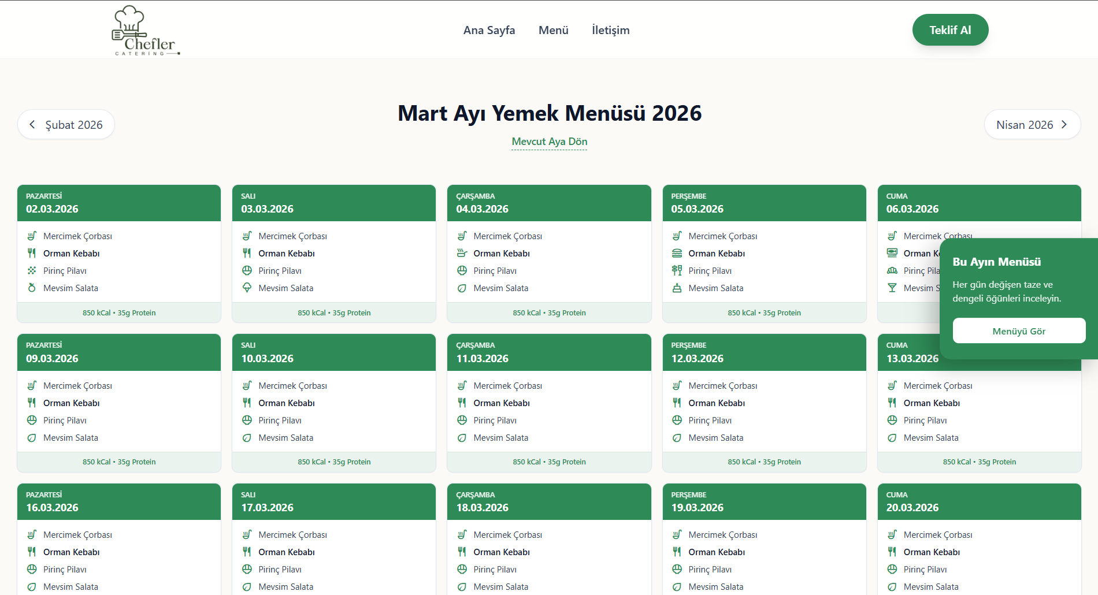The width and height of the screenshot is (1098, 595).
Task: Select the Pazartesi 02.03.2026 card header
Action: (119, 203)
